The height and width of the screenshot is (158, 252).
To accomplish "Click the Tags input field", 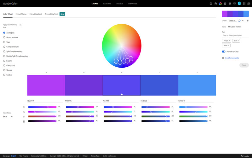I will pyautogui.click(x=235, y=35).
